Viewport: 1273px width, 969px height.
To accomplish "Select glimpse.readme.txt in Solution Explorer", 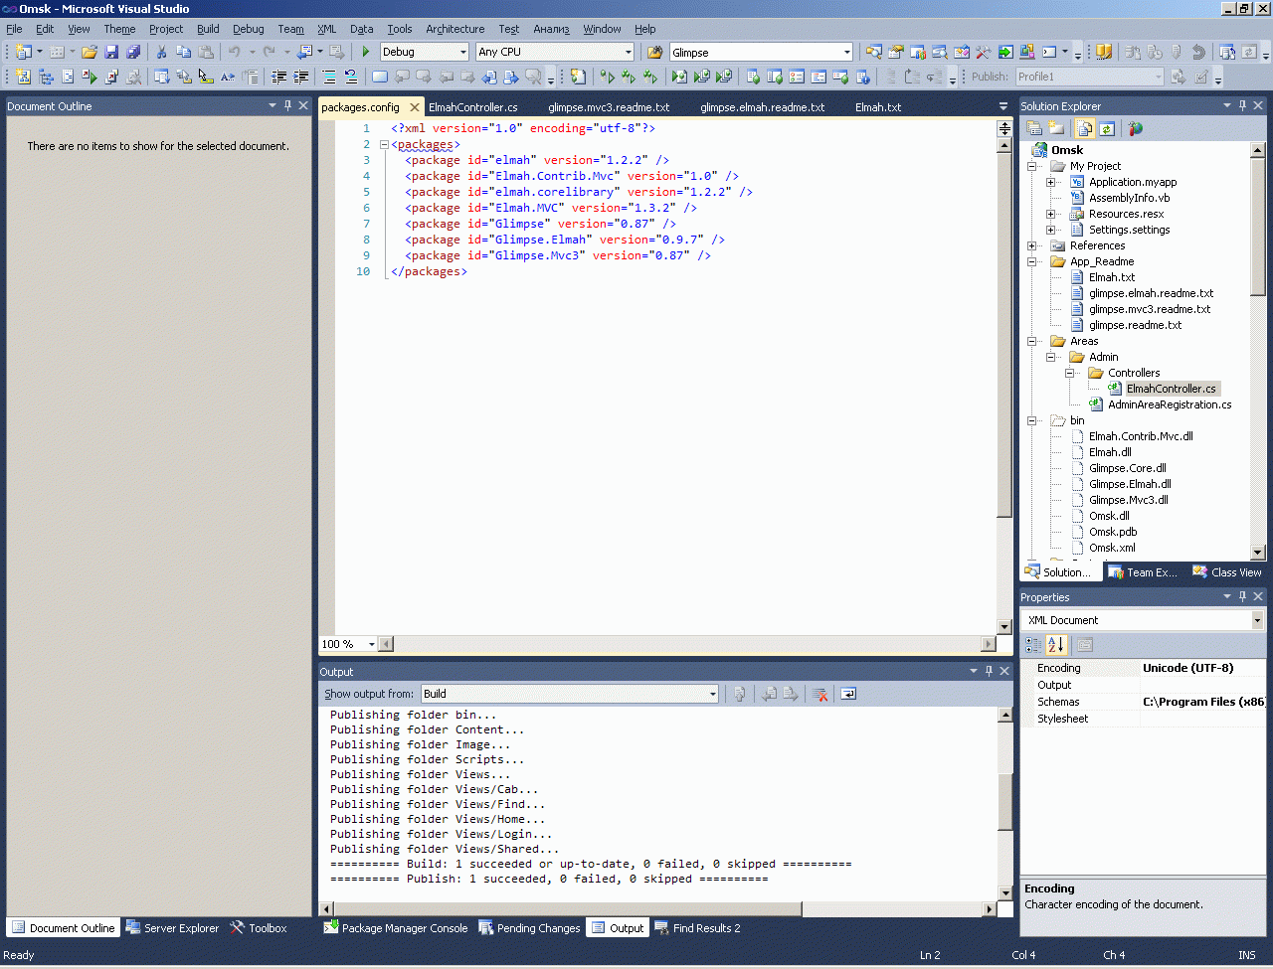I will (x=1135, y=325).
